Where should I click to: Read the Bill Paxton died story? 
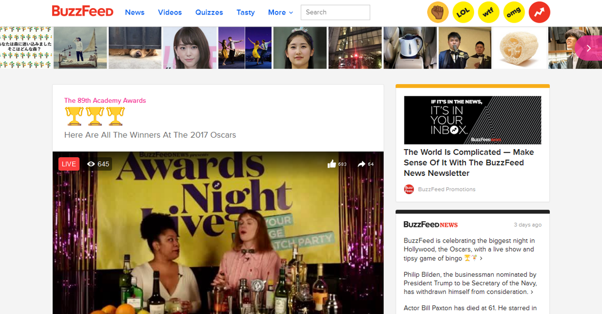(x=470, y=308)
